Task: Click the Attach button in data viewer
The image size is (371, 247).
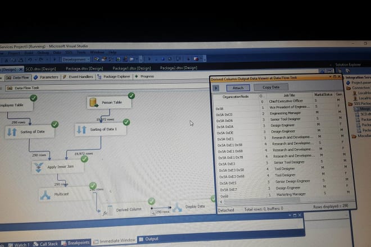Action: [x=238, y=88]
